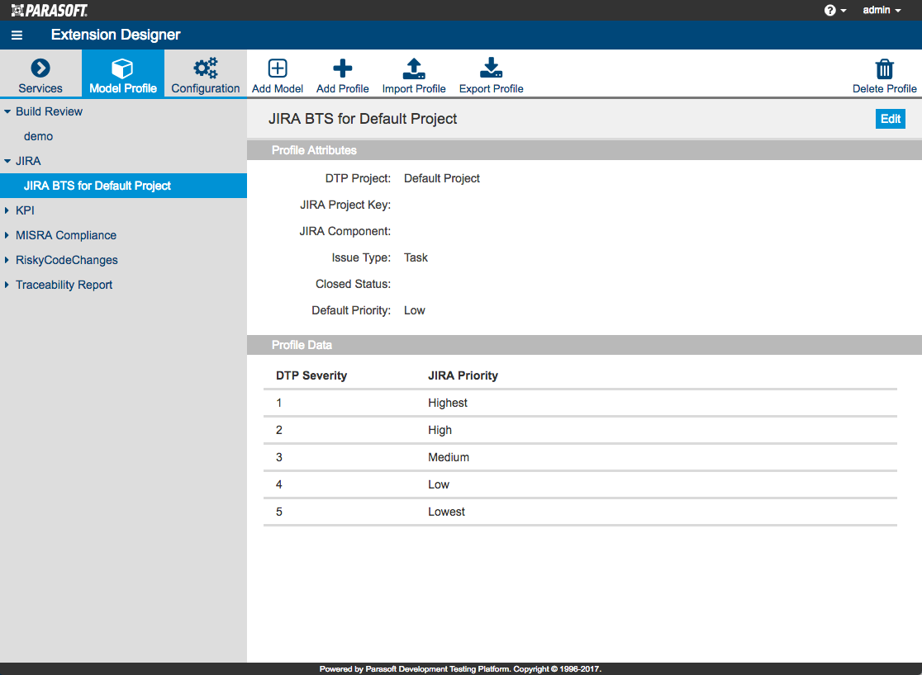Click the Medium priority cell
922x675 pixels.
pyautogui.click(x=449, y=457)
